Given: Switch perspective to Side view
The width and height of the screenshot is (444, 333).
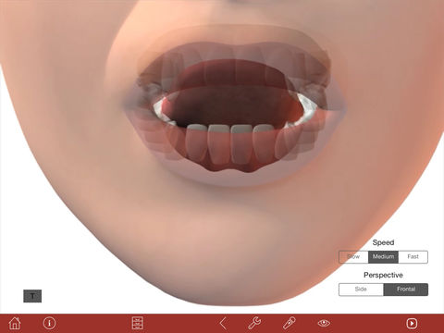Looking at the screenshot, I should click(361, 290).
